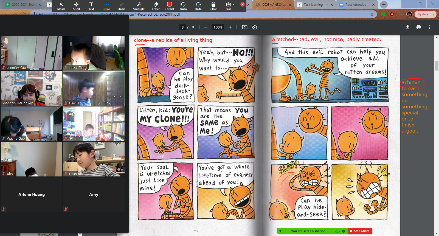This screenshot has width=439, height=236.
Task: Activate the Text annotation tool
Action: pyautogui.click(x=91, y=6)
